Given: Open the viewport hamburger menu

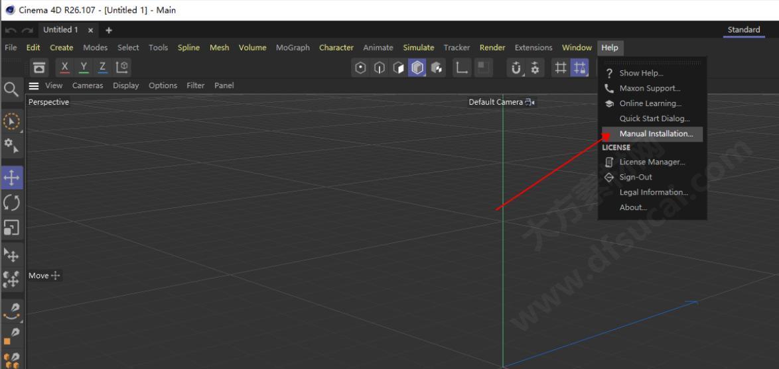Looking at the screenshot, I should (x=33, y=86).
